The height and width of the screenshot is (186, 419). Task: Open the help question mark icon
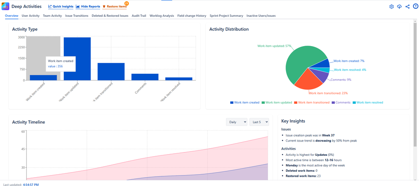[x=415, y=7]
